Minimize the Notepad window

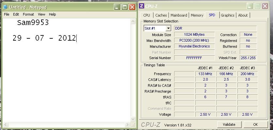[x=117, y=7]
